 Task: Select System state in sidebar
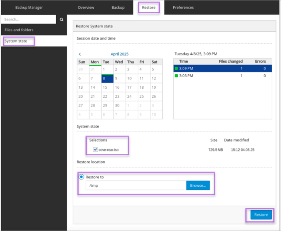coord(16,41)
